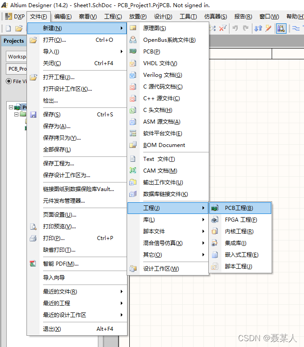Click the 嵌入式工程 icon
The image size is (304, 347).
tap(215, 255)
